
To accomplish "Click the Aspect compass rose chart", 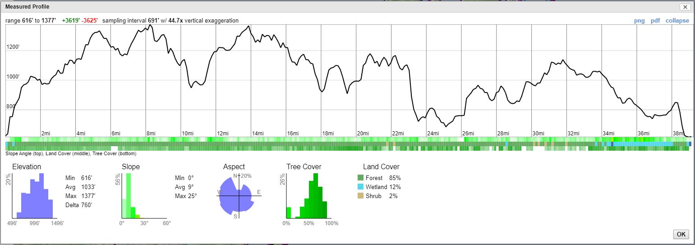I will coord(235,195).
